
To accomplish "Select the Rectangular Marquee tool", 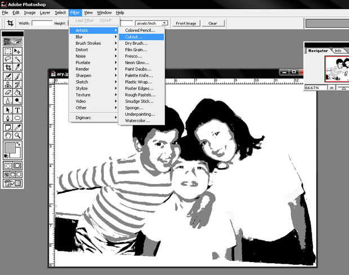I will tap(8, 51).
